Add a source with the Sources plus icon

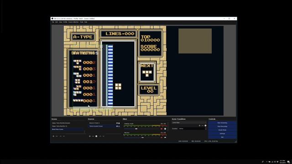point(89,136)
